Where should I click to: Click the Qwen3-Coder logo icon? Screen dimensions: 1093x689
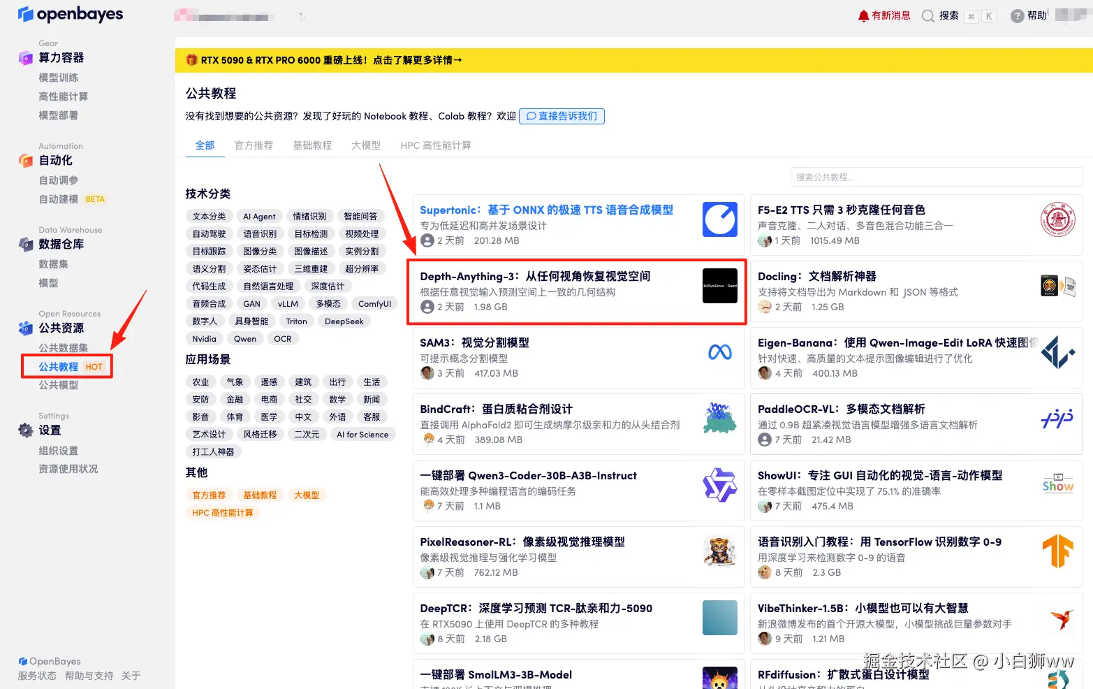tap(720, 485)
